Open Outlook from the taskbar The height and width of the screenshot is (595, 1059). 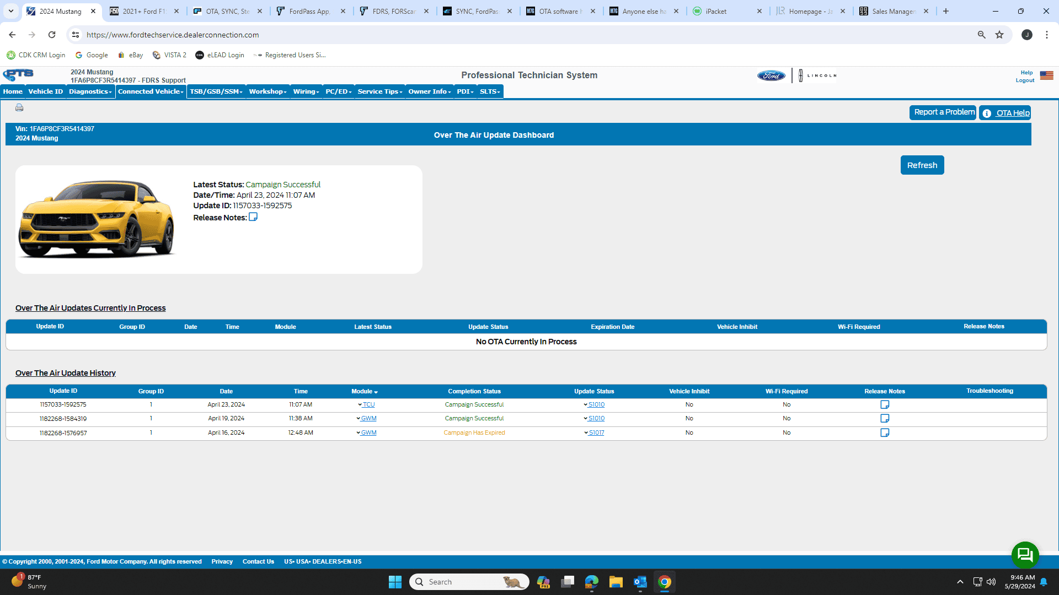click(x=640, y=582)
